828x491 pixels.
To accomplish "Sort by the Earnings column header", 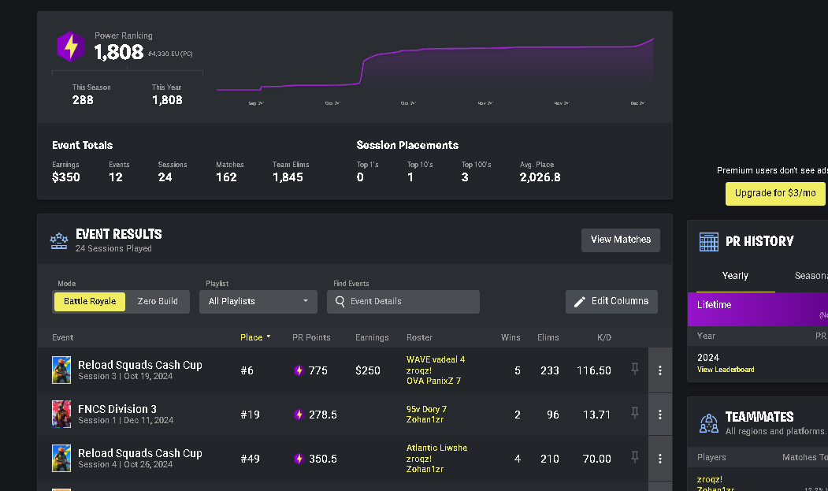I will [x=372, y=337].
